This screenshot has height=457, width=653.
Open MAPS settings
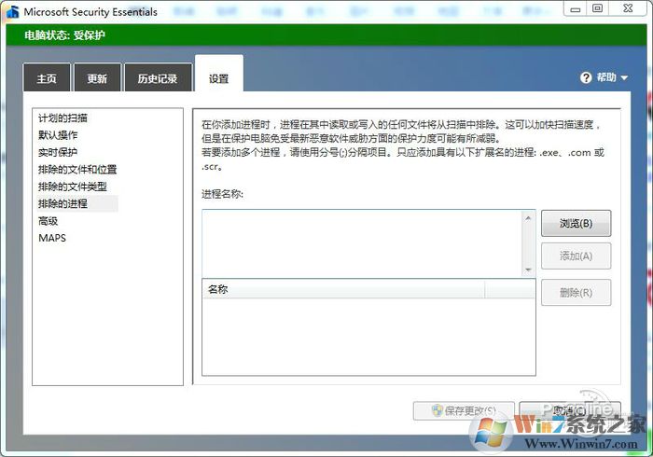[52, 238]
